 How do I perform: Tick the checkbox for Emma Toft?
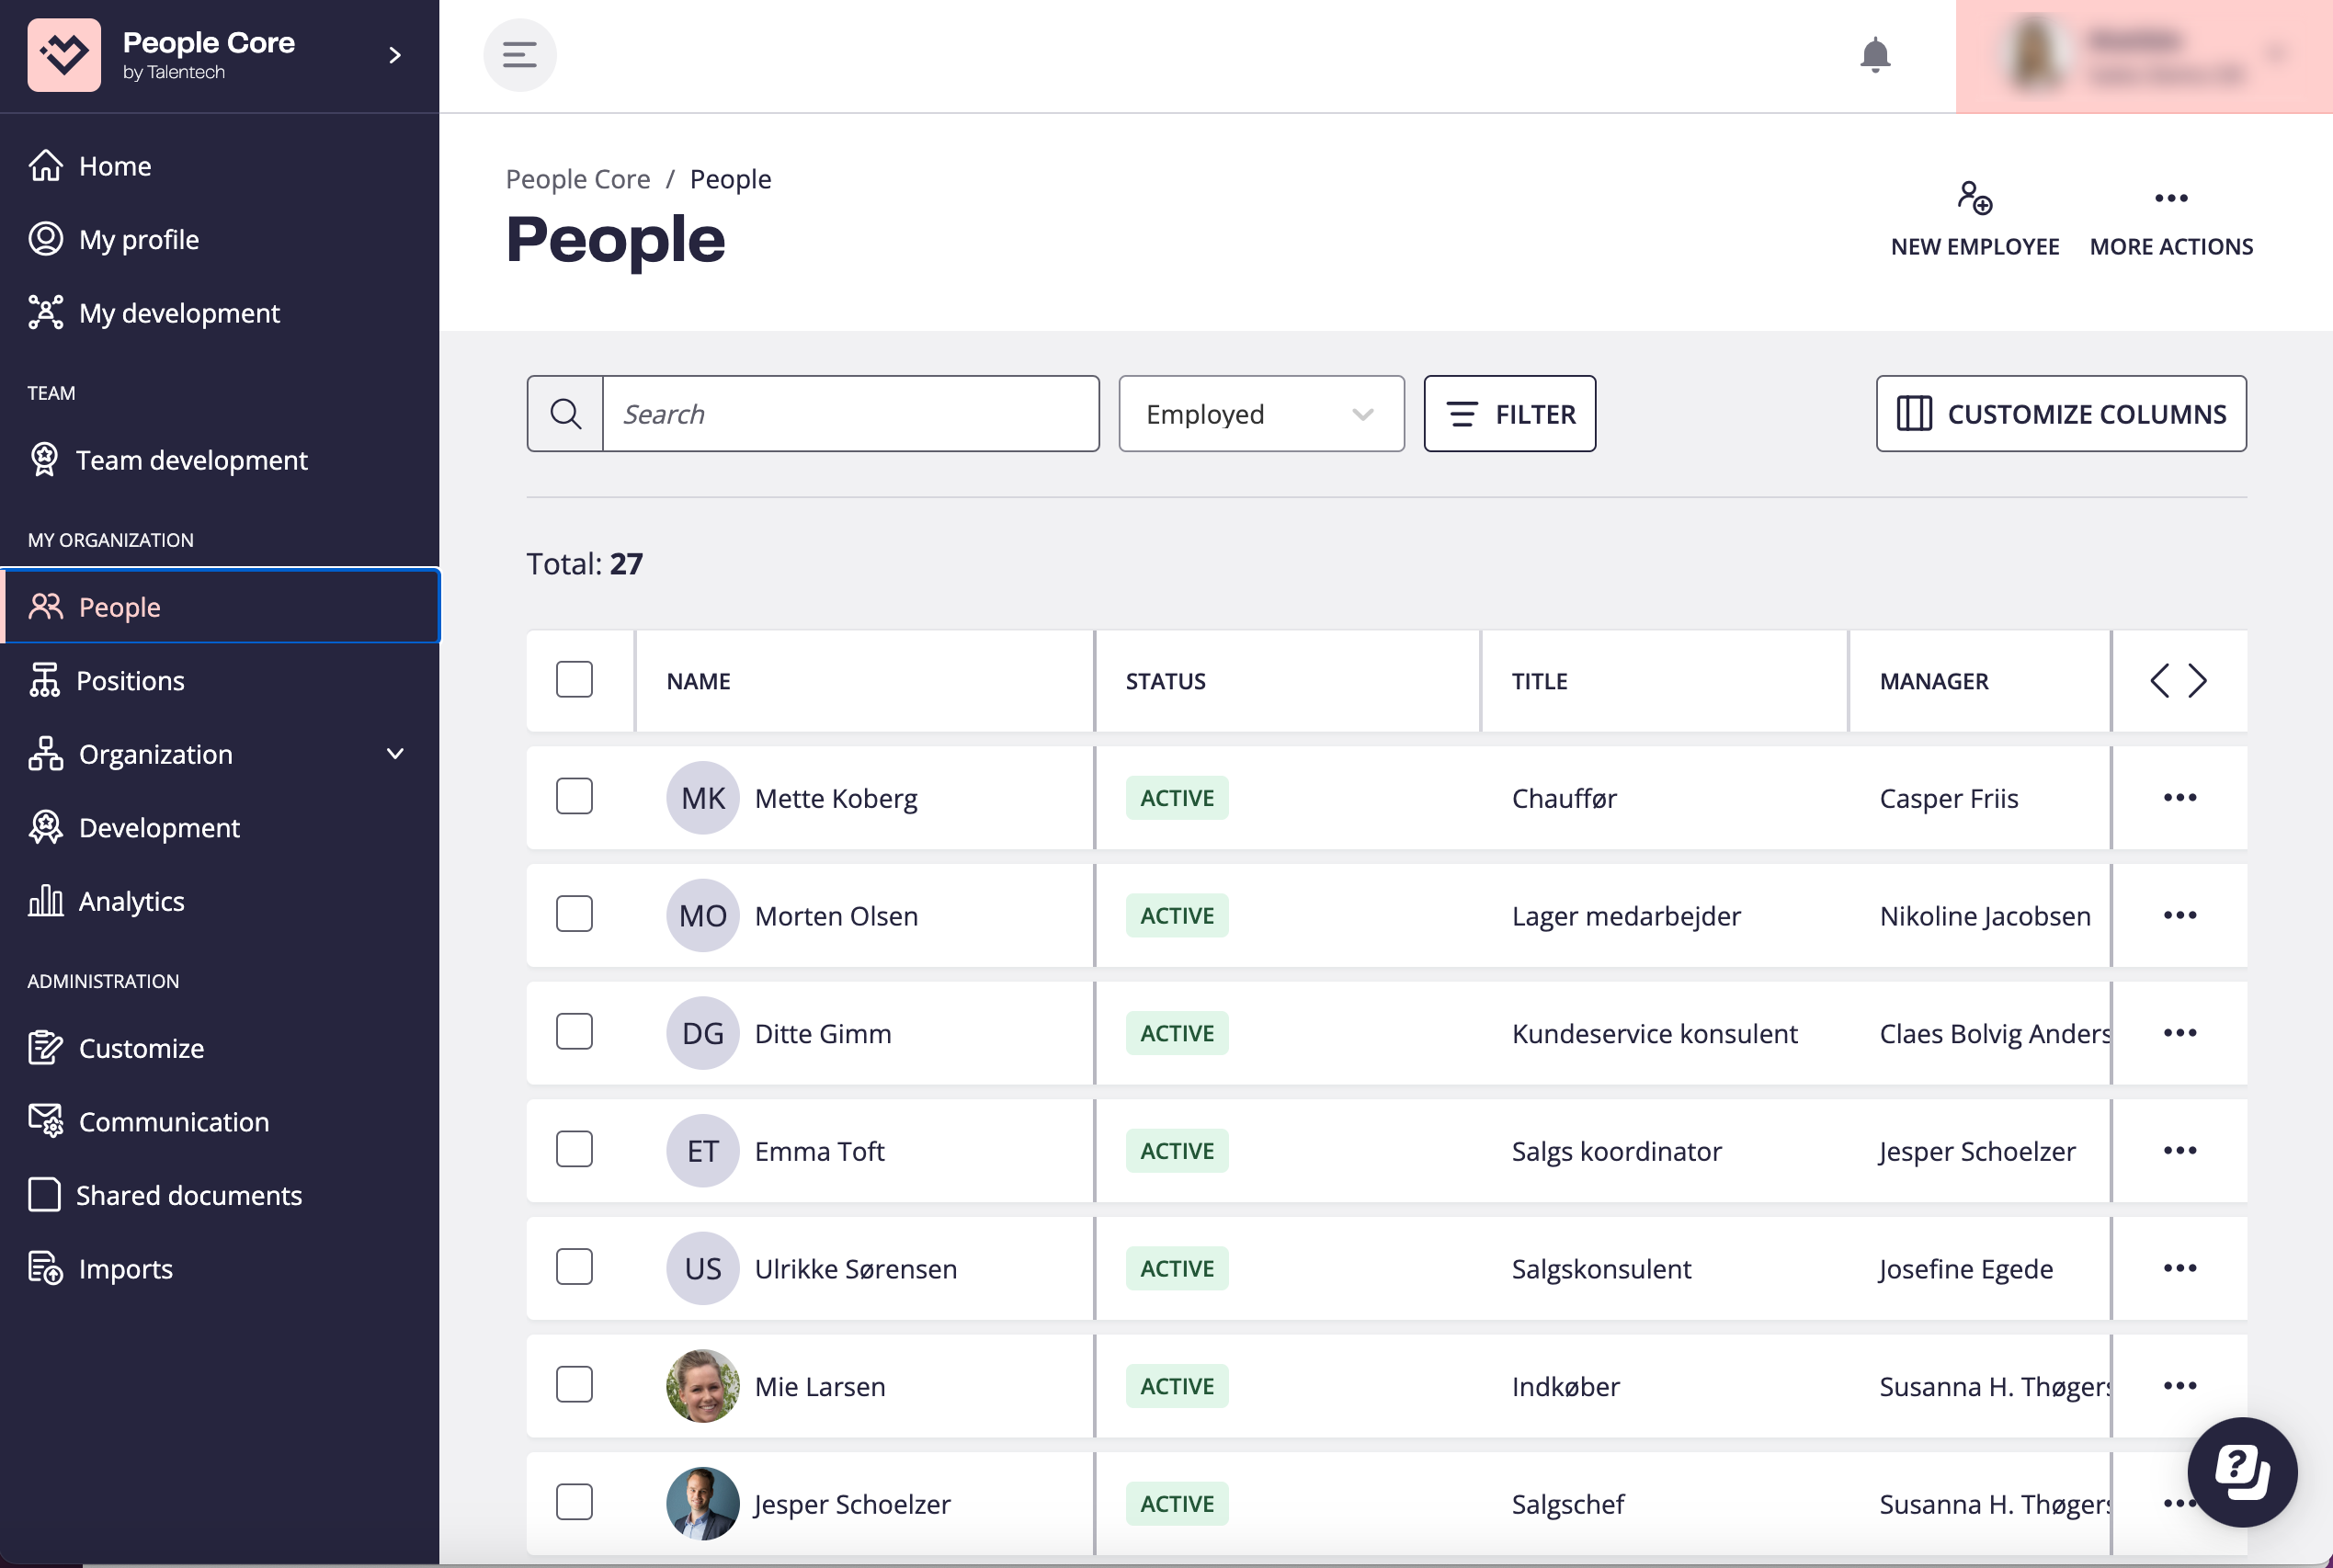(x=574, y=1150)
